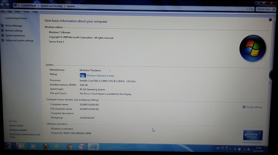
Task: Open System protection link
Action: point(15,36)
